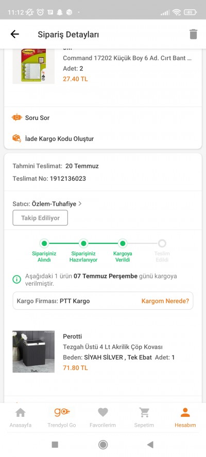Tap the Soru Sor robot icon
This screenshot has height=457, width=206.
(17, 118)
